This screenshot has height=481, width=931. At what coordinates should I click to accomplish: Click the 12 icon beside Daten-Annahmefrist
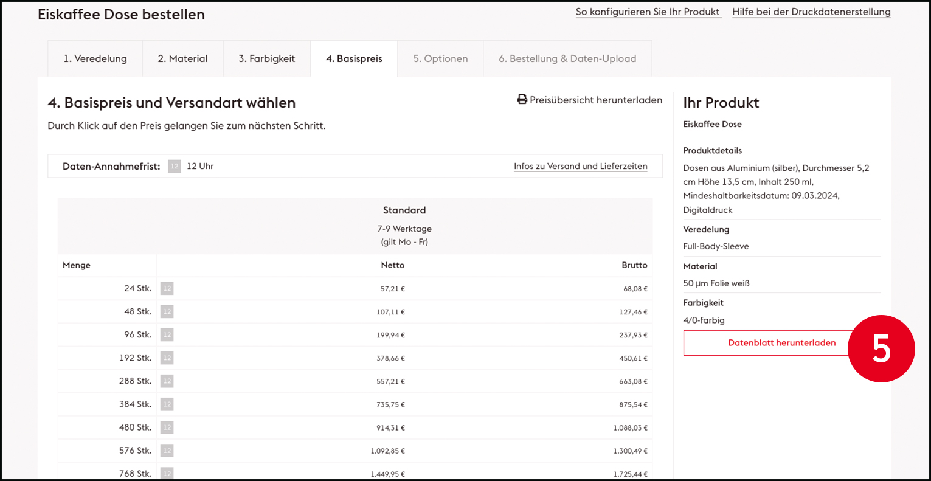click(175, 166)
